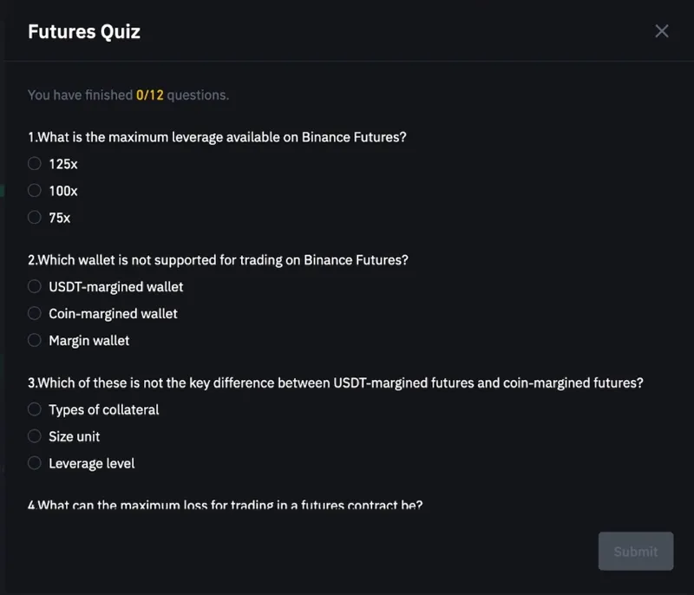Pick the Leverage level radio button
The image size is (694, 595).
pos(35,463)
